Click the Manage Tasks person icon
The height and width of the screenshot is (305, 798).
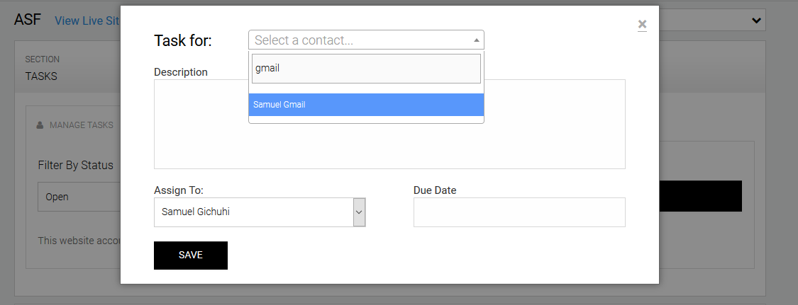point(40,125)
